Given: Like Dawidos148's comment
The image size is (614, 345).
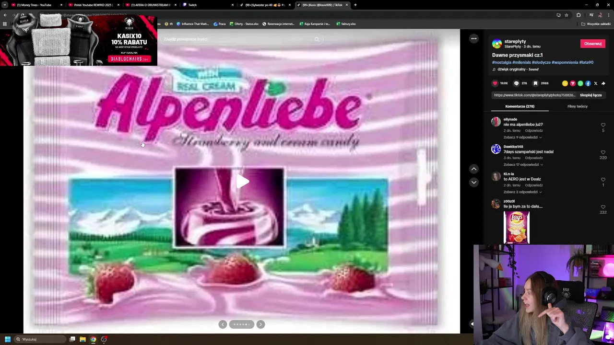Looking at the screenshot, I should click(603, 152).
